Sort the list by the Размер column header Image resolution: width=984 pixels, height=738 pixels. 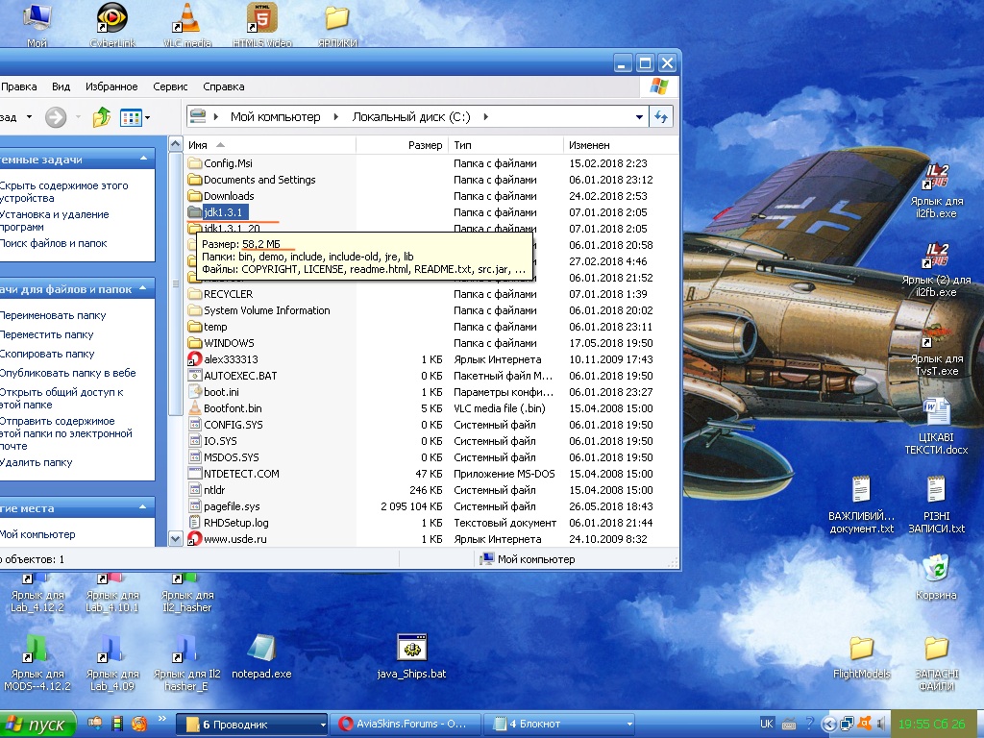(425, 145)
